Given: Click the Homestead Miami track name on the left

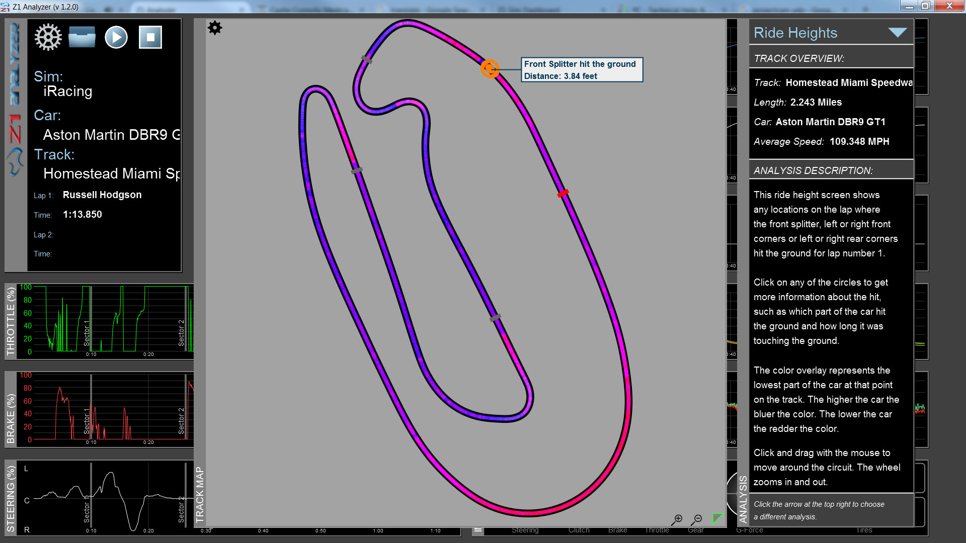Looking at the screenshot, I should click(x=112, y=173).
